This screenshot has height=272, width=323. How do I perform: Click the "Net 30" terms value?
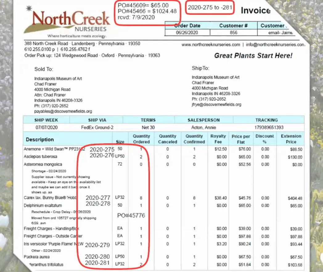[x=148, y=128]
